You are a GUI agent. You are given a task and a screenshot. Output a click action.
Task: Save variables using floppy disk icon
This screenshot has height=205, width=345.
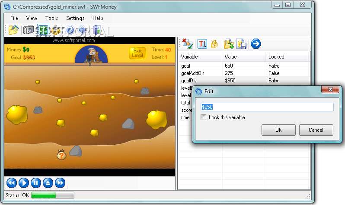(241, 44)
